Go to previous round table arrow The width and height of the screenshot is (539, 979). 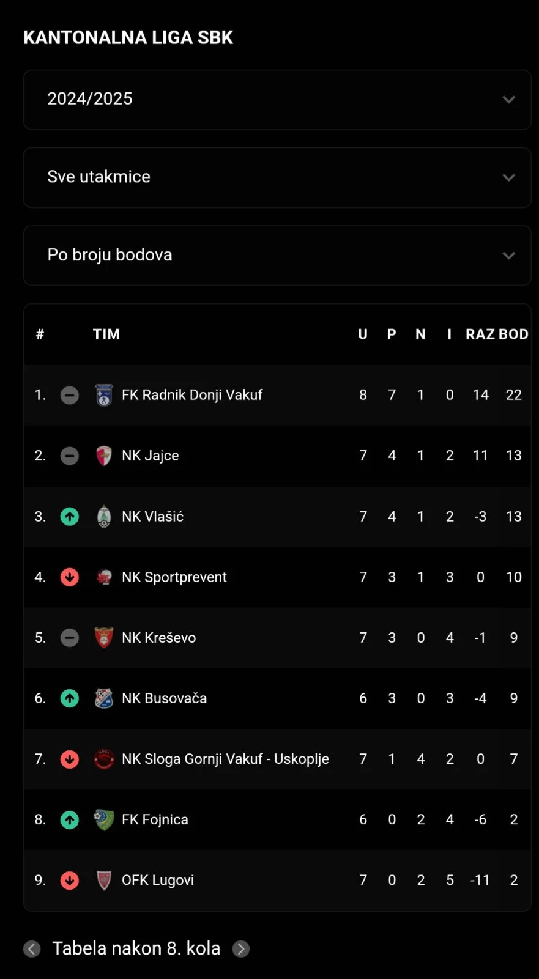click(x=32, y=948)
